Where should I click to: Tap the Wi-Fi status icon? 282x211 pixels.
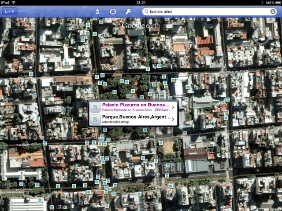(x=14, y=3)
